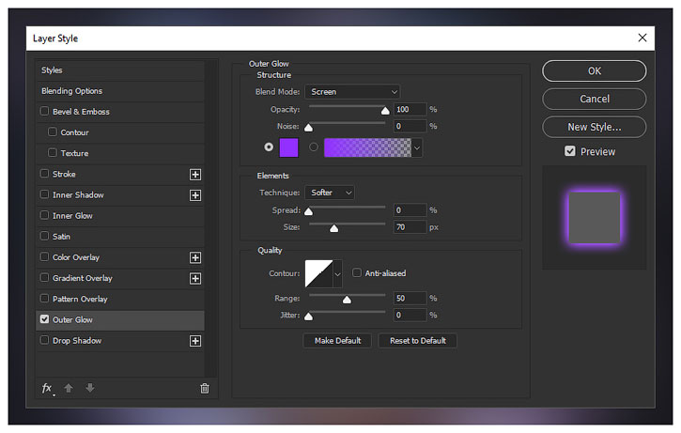Add another Drop Shadow with plus icon
Image resolution: width=681 pixels, height=433 pixels.
(x=195, y=341)
